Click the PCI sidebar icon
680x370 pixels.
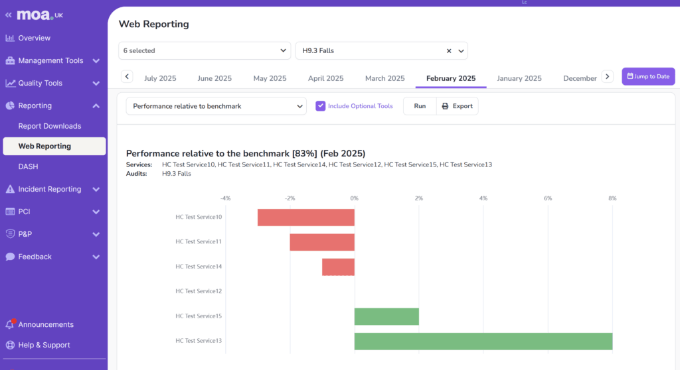coord(10,212)
